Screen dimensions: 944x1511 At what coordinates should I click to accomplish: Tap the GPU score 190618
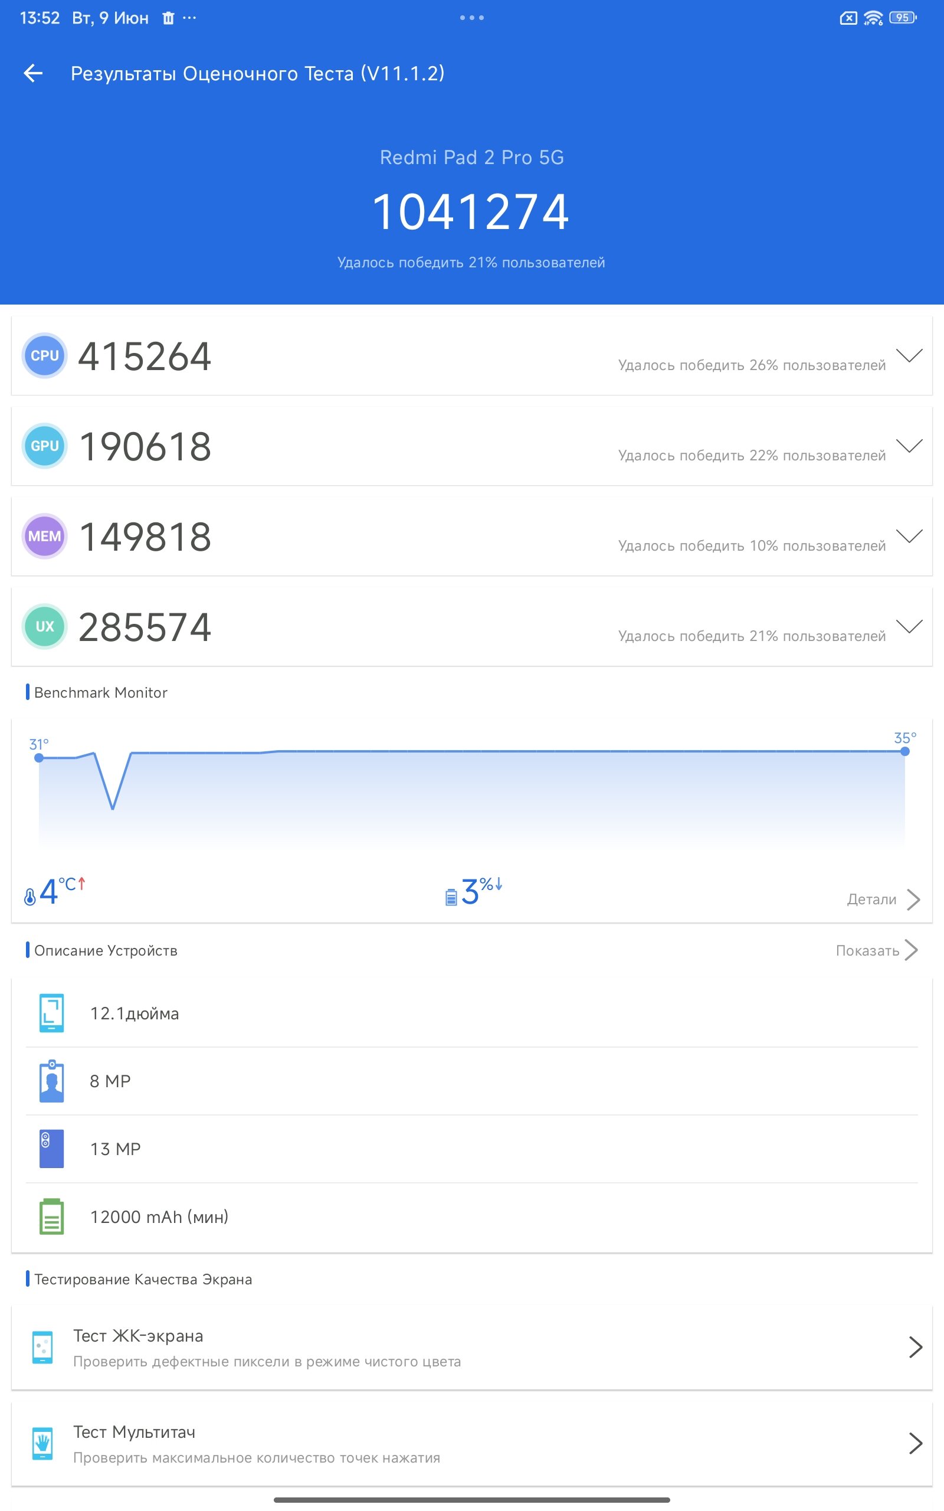coord(146,447)
